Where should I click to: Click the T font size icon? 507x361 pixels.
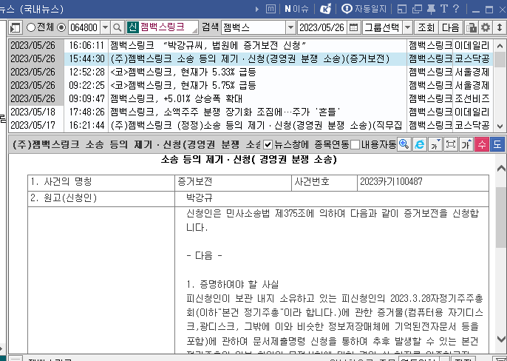[x=444, y=9]
